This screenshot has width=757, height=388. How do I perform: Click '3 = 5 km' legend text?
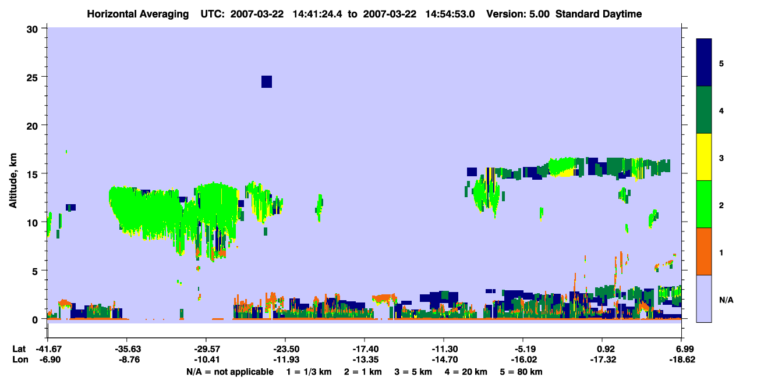pos(412,372)
